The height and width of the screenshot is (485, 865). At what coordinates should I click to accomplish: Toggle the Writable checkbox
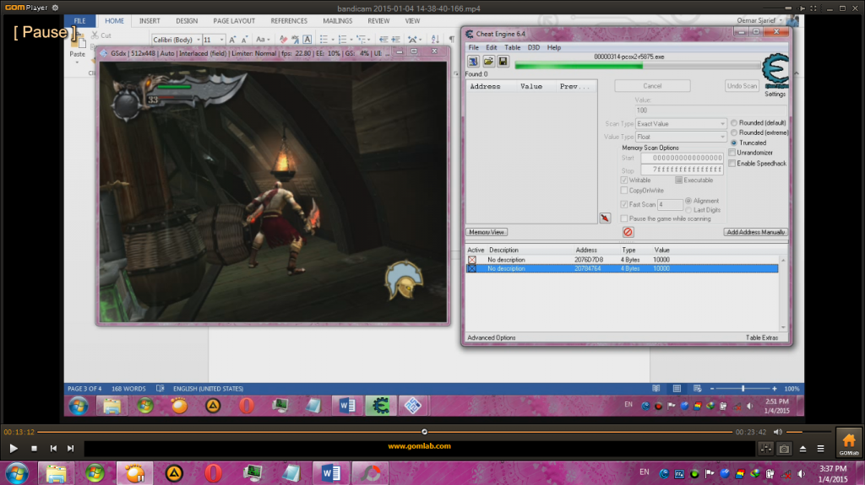pyautogui.click(x=624, y=181)
